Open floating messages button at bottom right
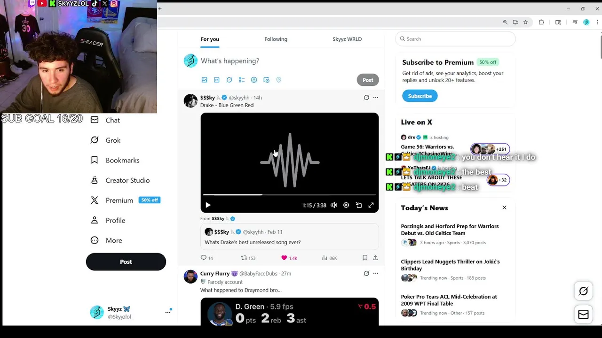The width and height of the screenshot is (602, 338). 583,315
